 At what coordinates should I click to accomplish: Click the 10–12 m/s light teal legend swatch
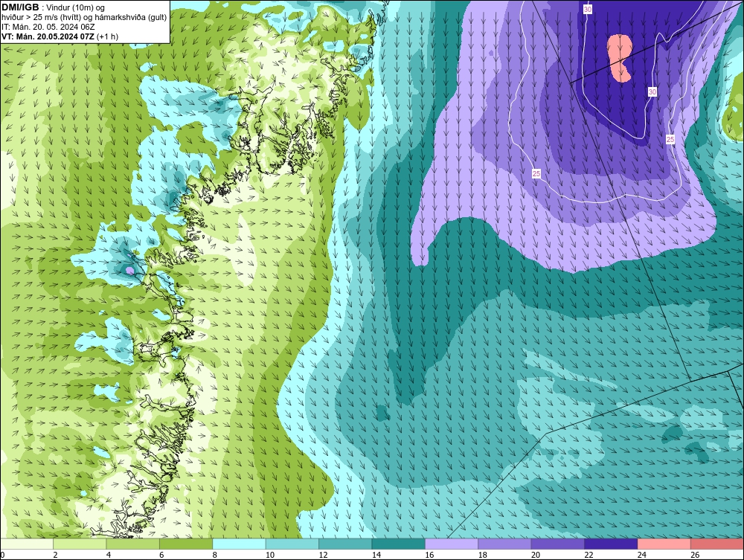coord(292,544)
